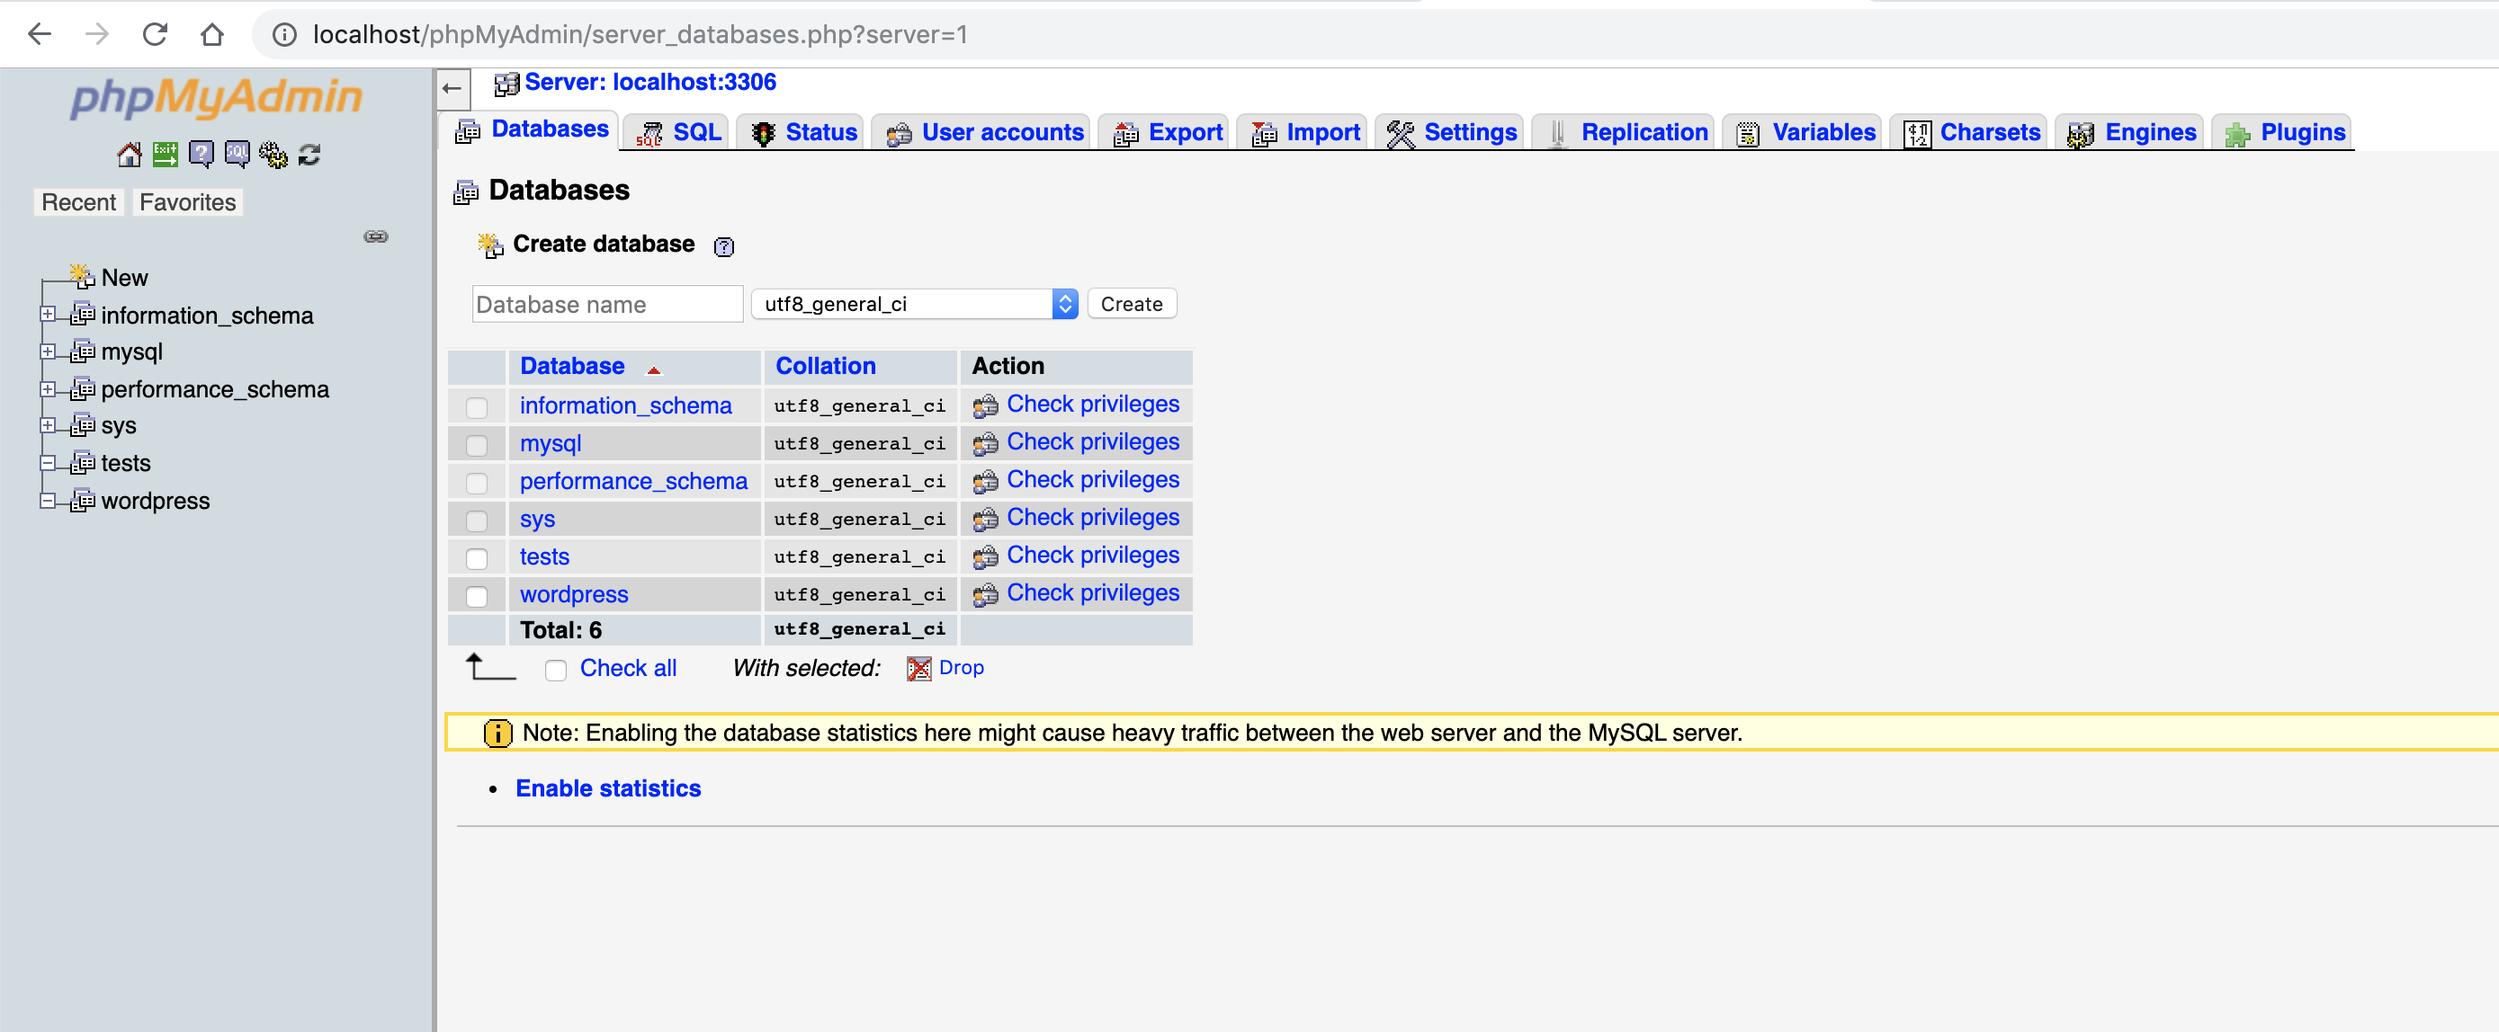2499x1032 pixels.
Task: Tick the information_schema row checkbox
Action: tap(477, 407)
